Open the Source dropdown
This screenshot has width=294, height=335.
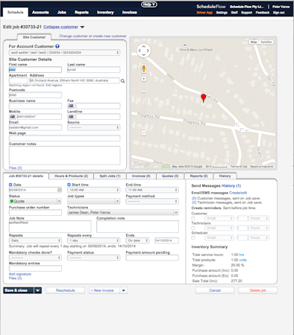click(94, 127)
